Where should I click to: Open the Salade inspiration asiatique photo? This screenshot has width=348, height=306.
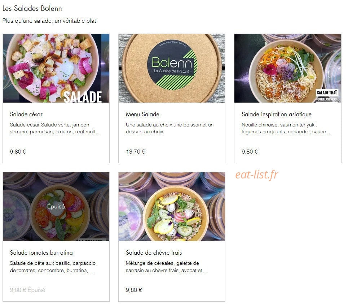[x=288, y=68]
